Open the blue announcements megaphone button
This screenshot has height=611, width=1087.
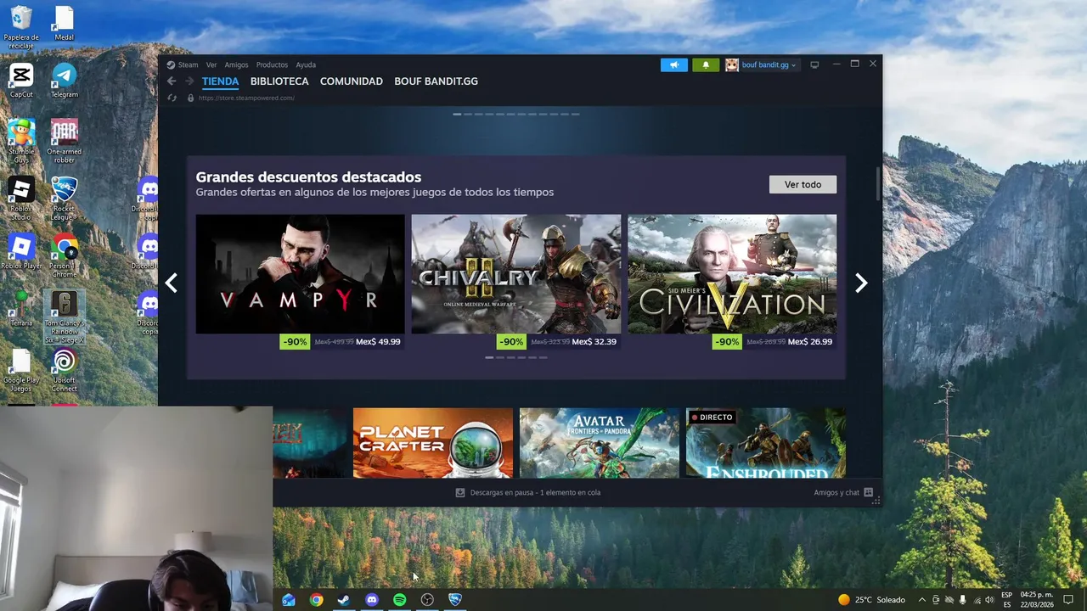point(674,64)
